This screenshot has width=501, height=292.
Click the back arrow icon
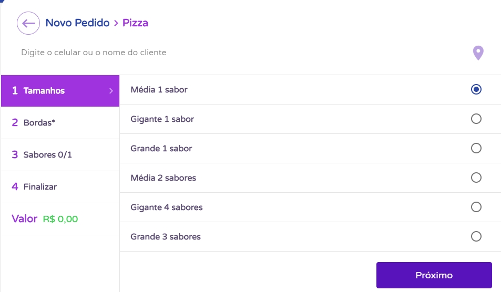[x=28, y=23]
